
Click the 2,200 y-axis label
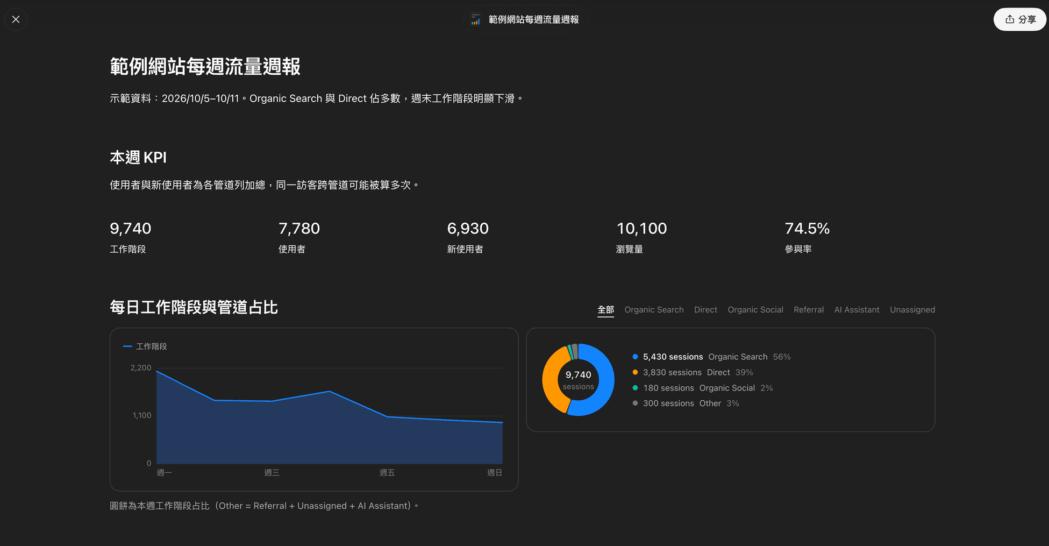(141, 368)
